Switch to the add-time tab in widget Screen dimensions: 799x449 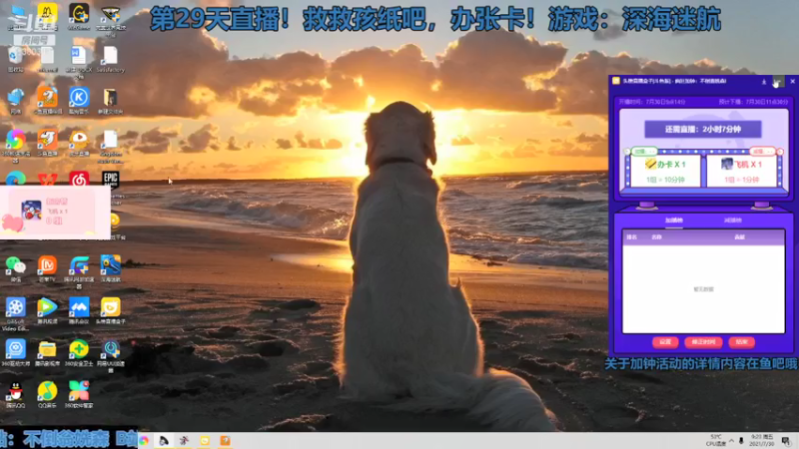(x=673, y=221)
